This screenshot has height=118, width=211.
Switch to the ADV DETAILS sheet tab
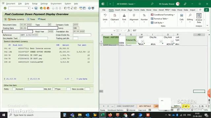click(145, 106)
